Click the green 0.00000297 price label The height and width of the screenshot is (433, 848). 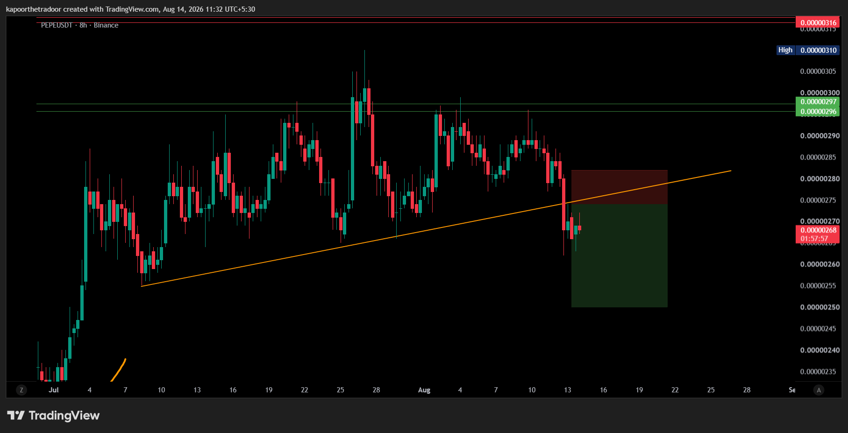click(818, 101)
